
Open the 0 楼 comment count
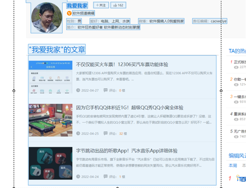(122, 90)
